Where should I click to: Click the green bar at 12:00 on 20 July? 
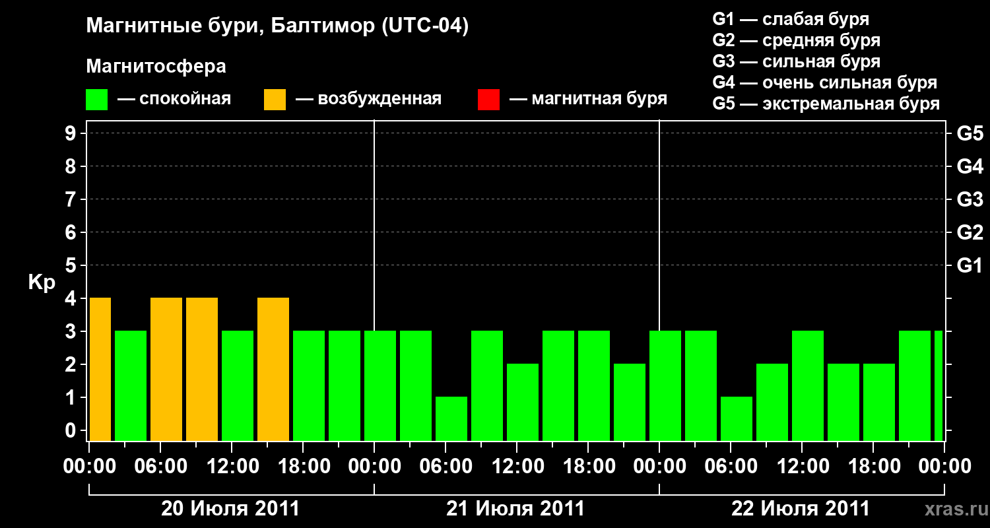(238, 385)
